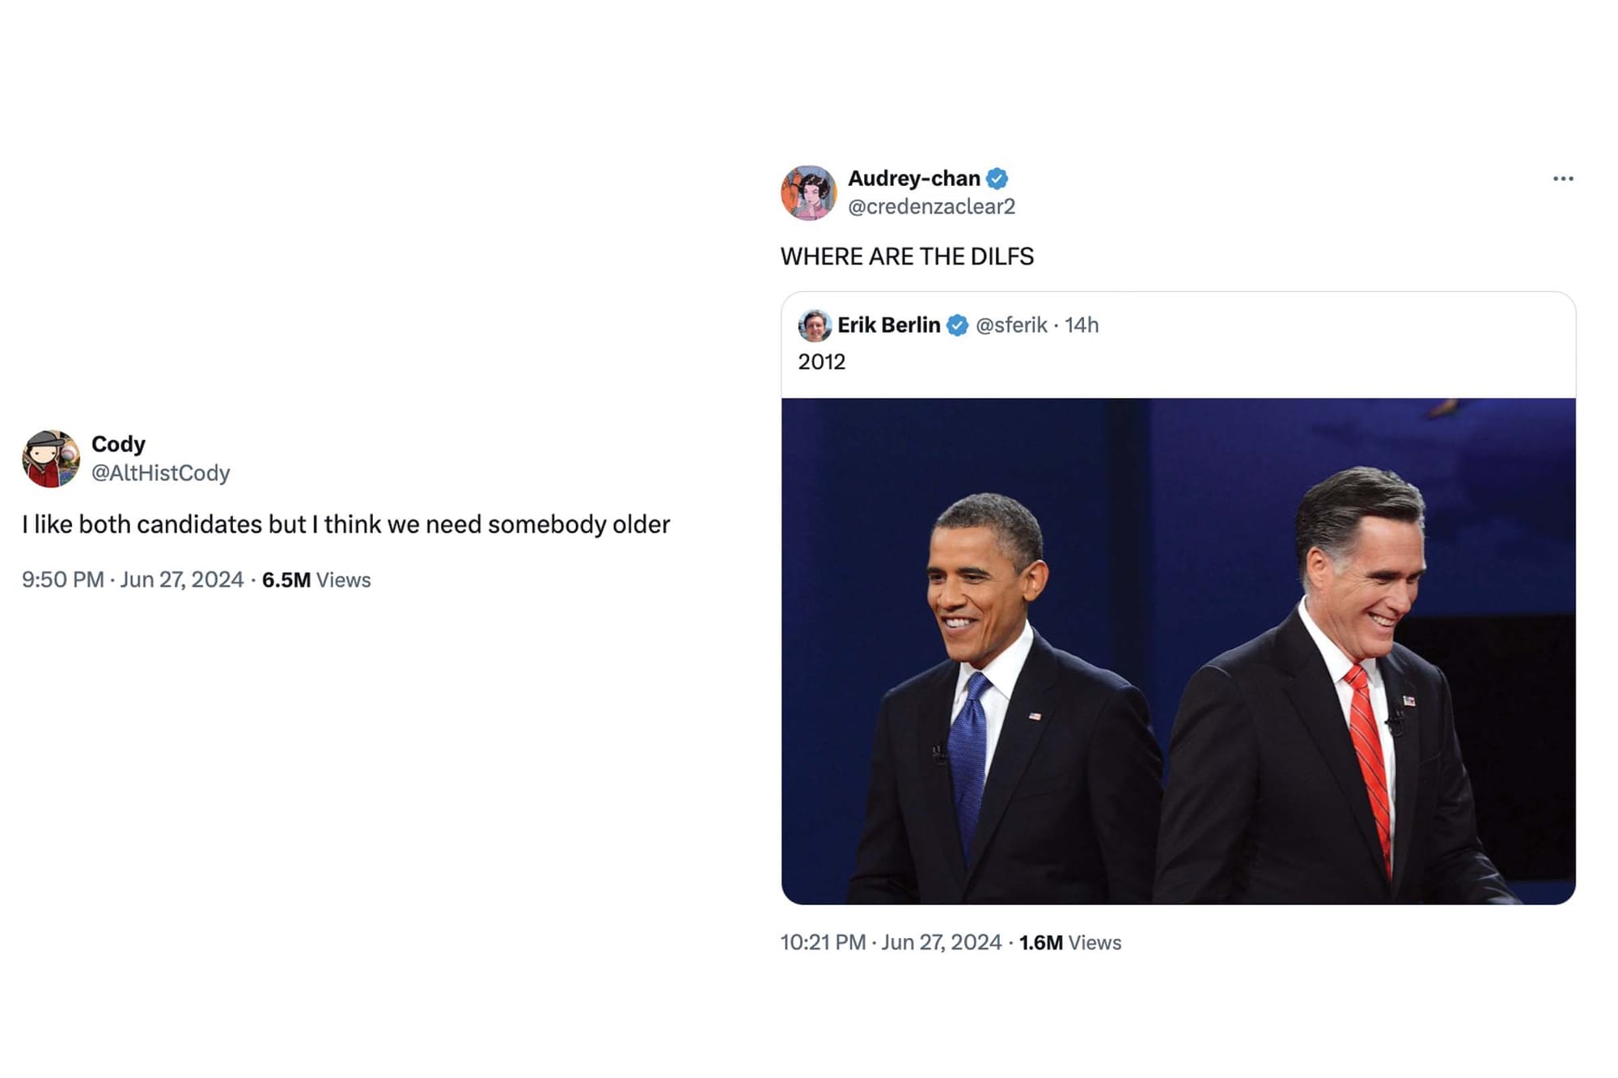
Task: Open the @AltHistCody handle link
Action: coord(160,473)
